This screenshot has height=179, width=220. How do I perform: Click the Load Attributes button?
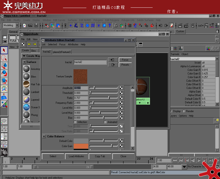click(76, 156)
